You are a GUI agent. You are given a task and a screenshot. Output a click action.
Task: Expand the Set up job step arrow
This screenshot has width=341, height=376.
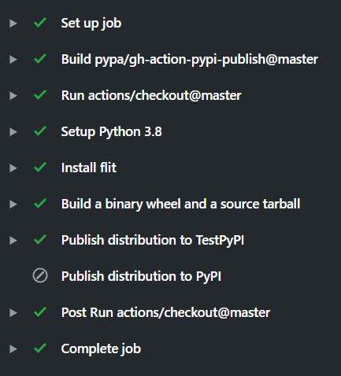click(x=13, y=24)
